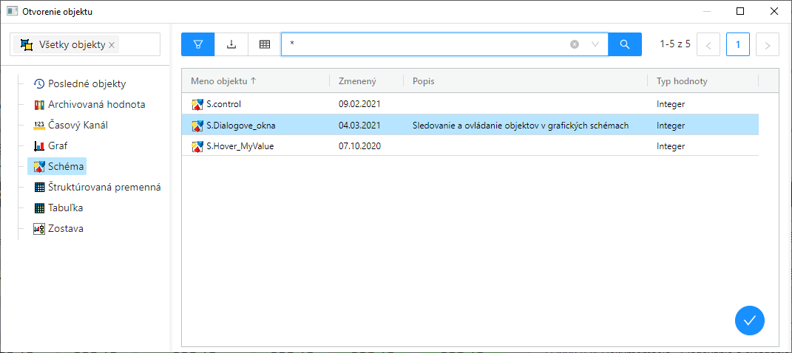Go to next results page
The height and width of the screenshot is (353, 792).
pyautogui.click(x=768, y=45)
